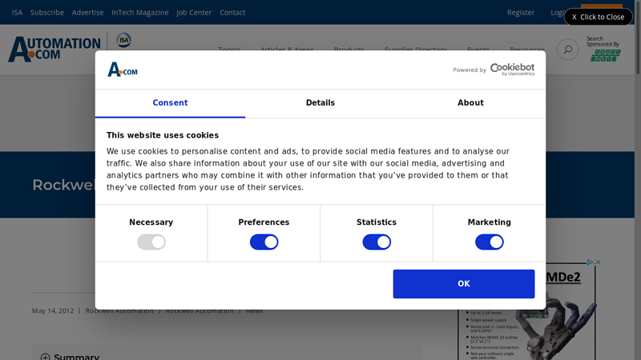Open InTech Magazine link
Screen dimensions: 641x360
(x=139, y=12)
